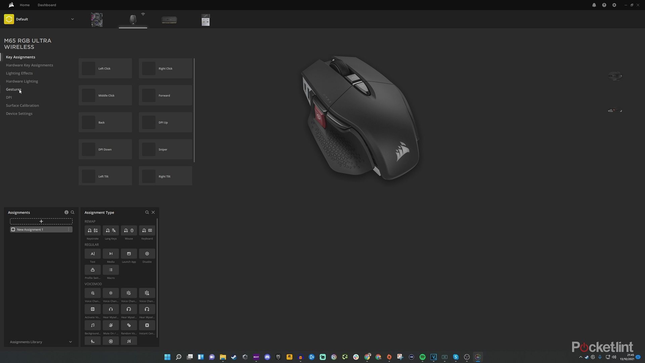Check the Sniper assignment box
The height and width of the screenshot is (363, 645).
tap(148, 149)
